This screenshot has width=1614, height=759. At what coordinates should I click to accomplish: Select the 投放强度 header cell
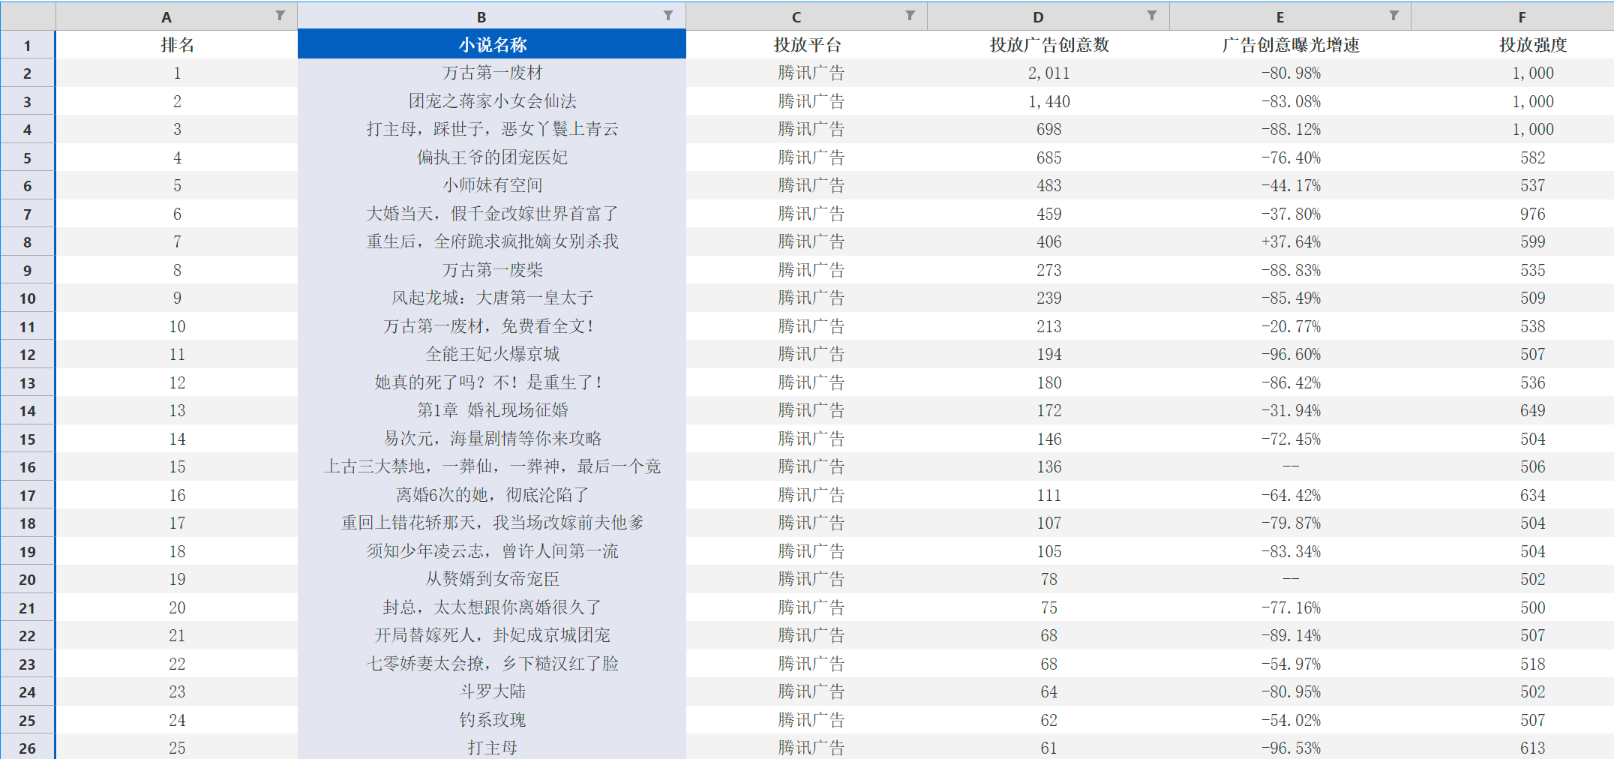[x=1533, y=45]
